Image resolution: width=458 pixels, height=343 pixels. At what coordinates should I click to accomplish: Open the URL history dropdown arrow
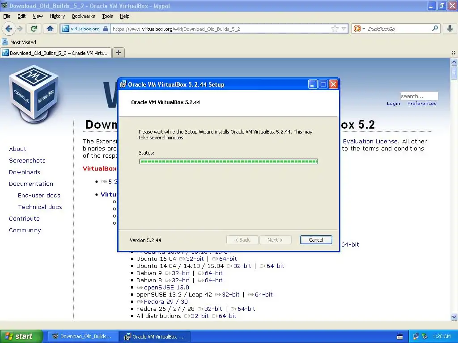tap(344, 29)
